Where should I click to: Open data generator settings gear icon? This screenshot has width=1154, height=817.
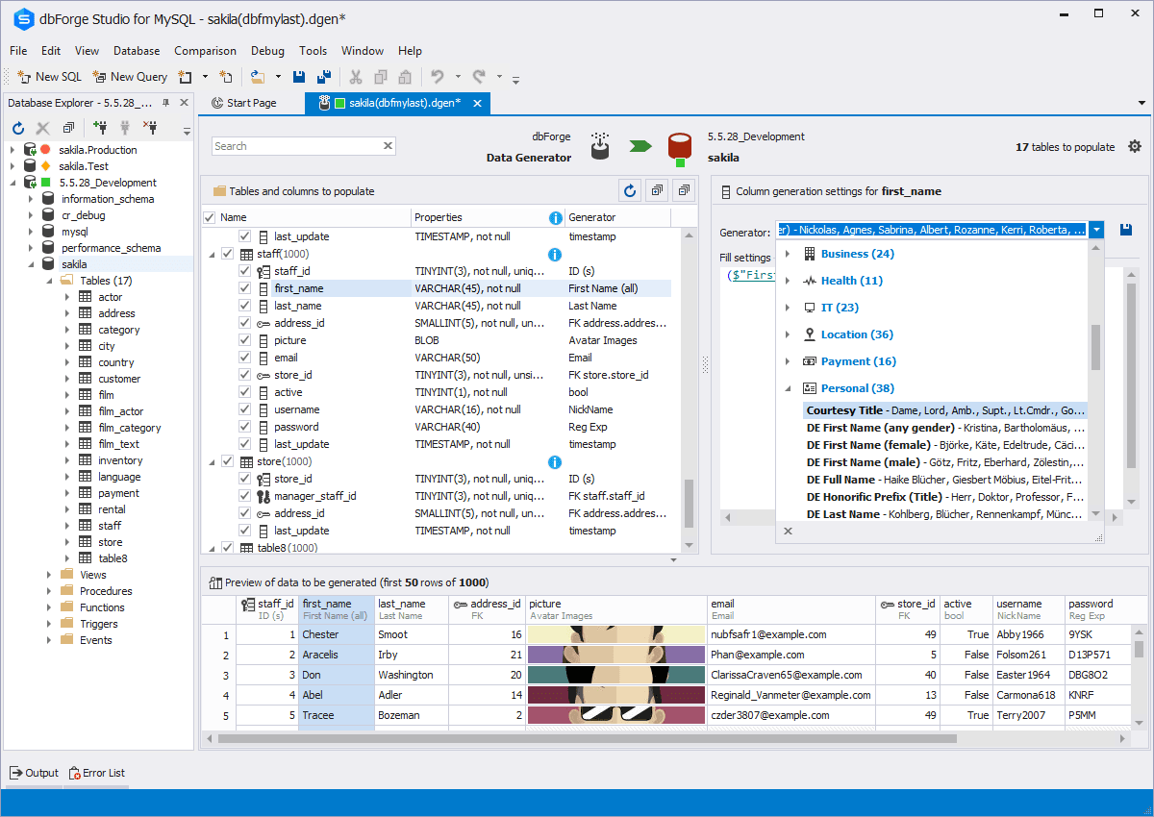pyautogui.click(x=1135, y=147)
